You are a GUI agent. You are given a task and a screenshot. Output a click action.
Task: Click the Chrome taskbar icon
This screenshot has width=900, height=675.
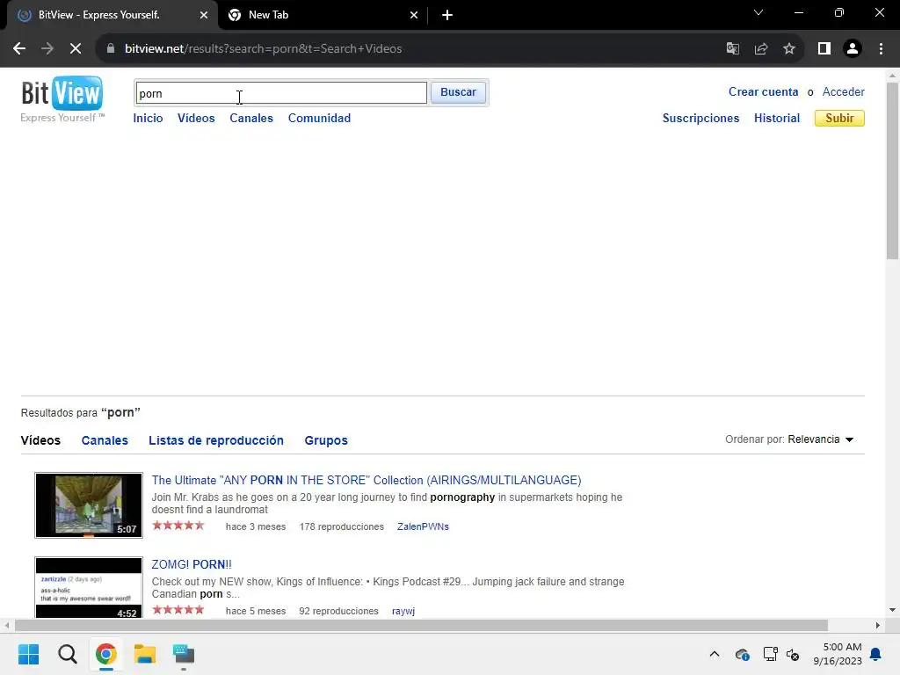point(106,654)
